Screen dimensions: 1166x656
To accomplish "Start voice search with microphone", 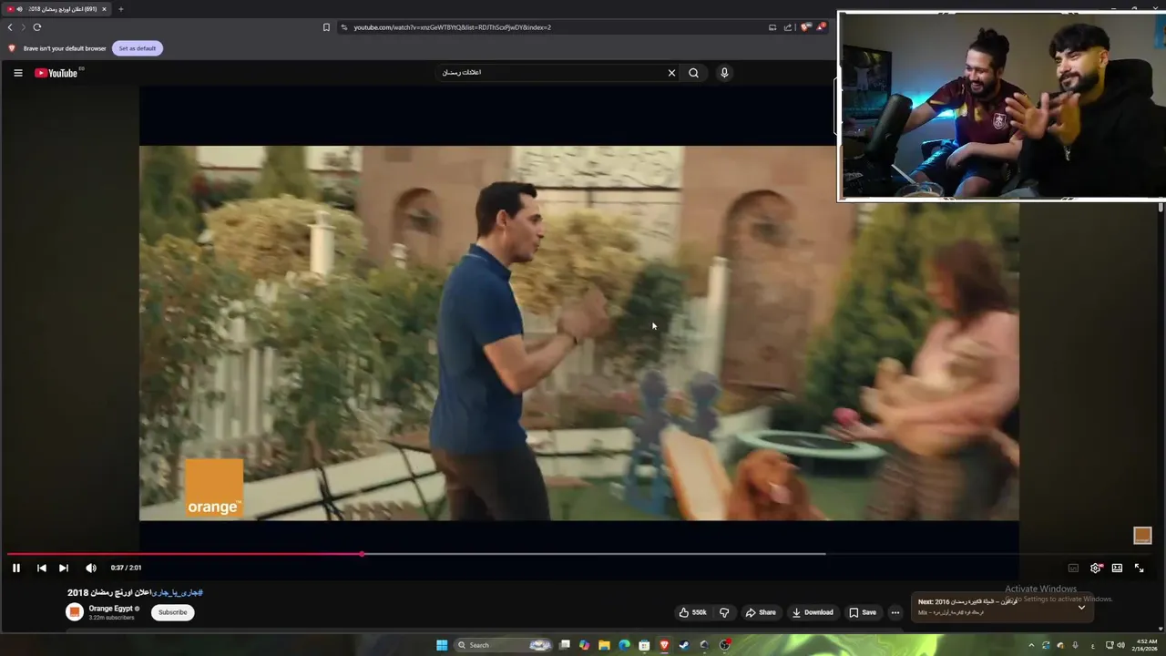I will [x=724, y=73].
